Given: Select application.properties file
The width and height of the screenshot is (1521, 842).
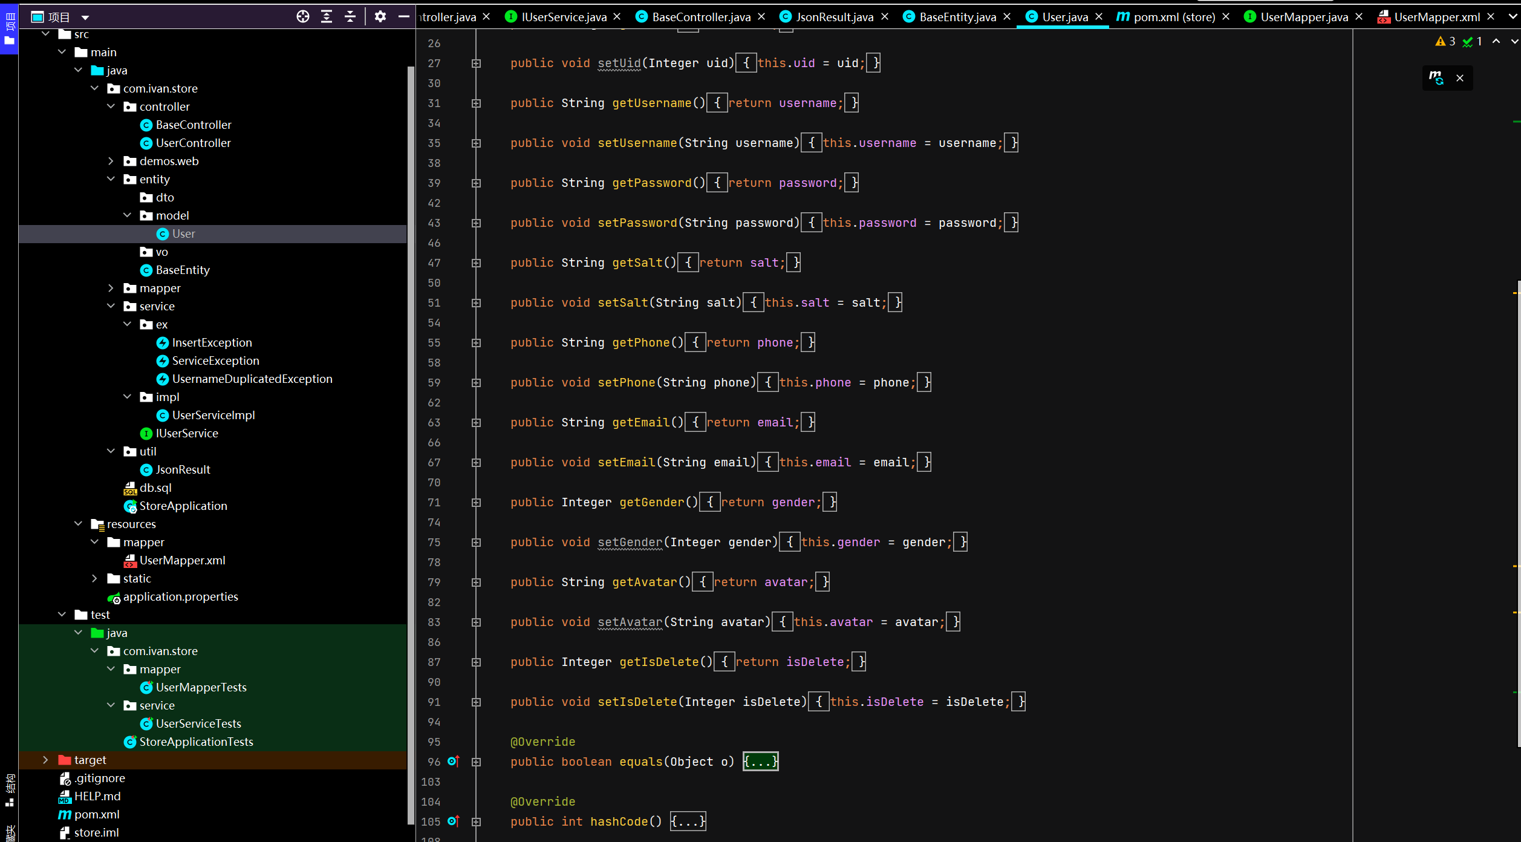Looking at the screenshot, I should point(180,596).
